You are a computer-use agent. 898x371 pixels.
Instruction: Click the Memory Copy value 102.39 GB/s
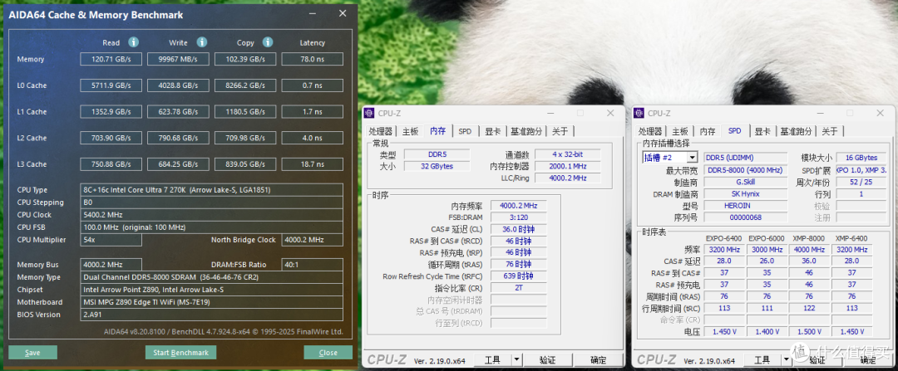click(245, 59)
